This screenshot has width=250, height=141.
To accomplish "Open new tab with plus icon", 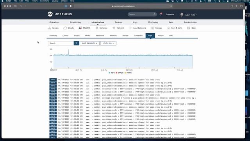I will (x=237, y=6).
